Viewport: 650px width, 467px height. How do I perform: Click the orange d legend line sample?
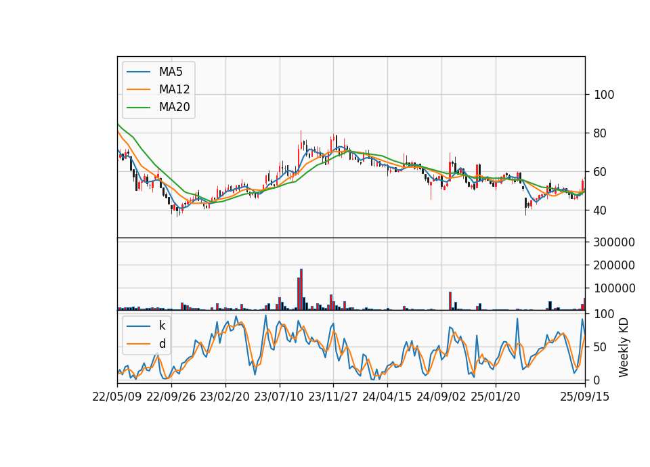pyautogui.click(x=138, y=344)
